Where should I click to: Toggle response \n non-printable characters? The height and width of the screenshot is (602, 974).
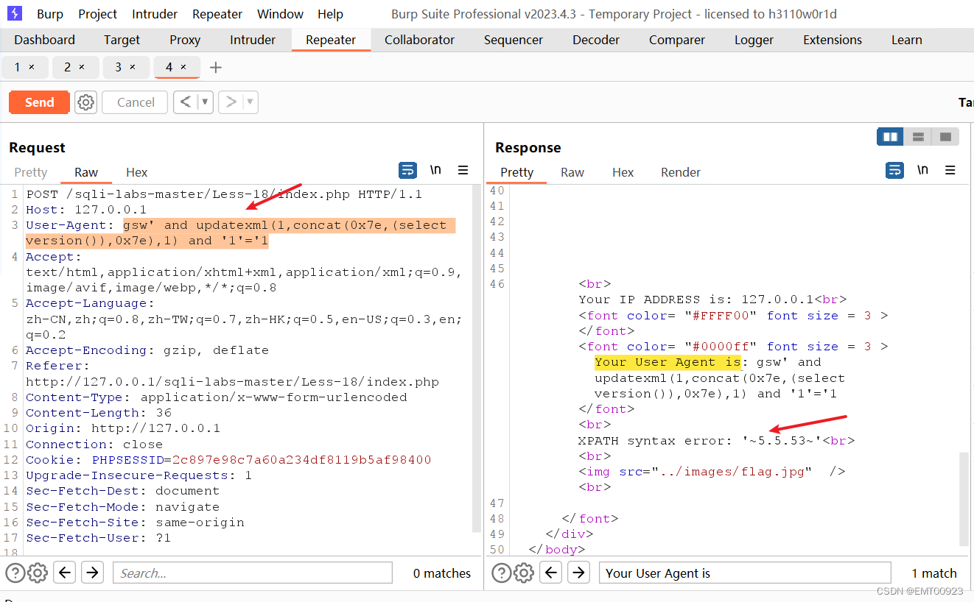coord(922,170)
